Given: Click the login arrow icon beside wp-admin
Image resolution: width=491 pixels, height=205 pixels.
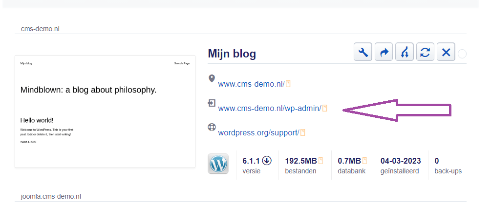Looking at the screenshot, I should coord(212,103).
